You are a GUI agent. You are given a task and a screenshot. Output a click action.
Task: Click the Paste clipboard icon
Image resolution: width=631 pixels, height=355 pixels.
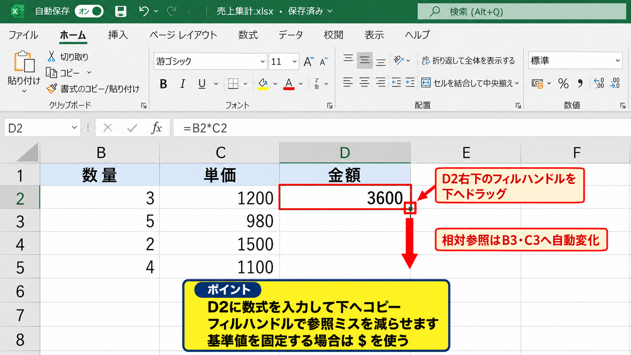[24, 62]
